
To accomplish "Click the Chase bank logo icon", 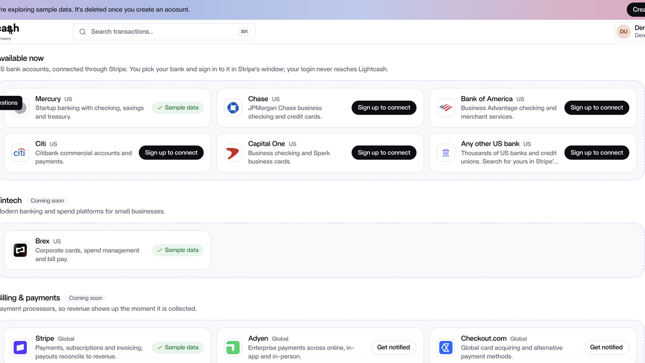I will 233,108.
